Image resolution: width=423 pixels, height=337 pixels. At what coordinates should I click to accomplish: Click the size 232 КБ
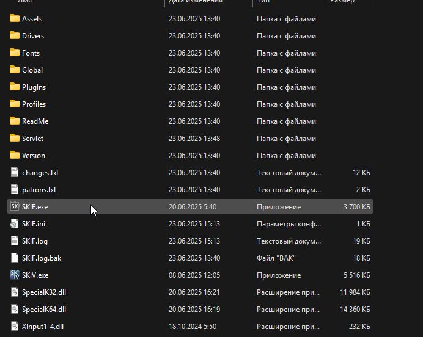(x=359, y=327)
